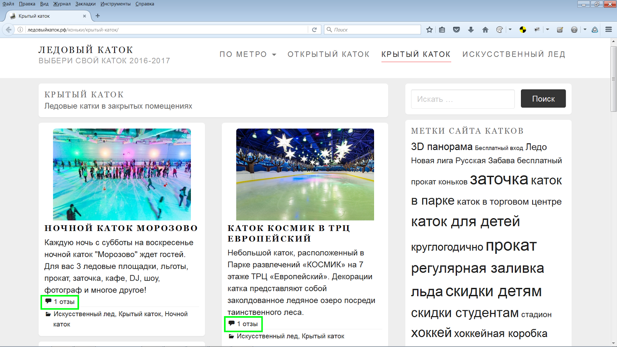Click speech bubble icon under Каток Космик post
Screen dimensions: 617x347
[231, 323]
